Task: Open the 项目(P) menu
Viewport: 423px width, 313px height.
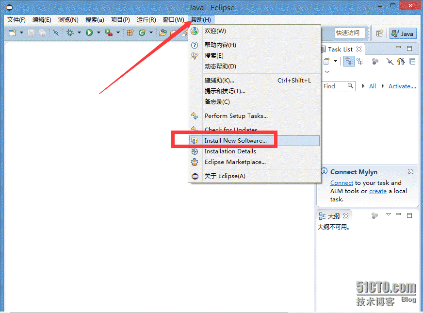Action: coord(120,20)
